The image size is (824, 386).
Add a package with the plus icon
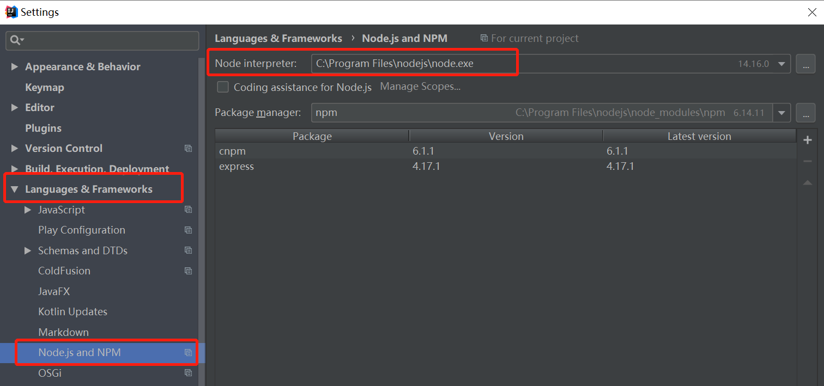(808, 140)
